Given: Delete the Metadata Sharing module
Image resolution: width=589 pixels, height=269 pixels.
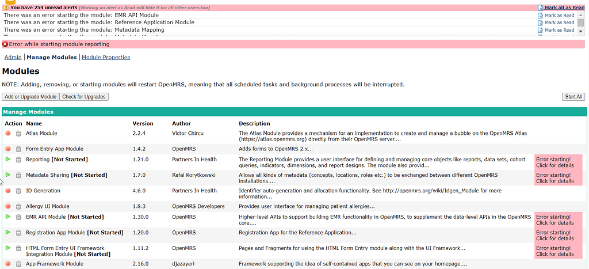Looking at the screenshot, I should click(x=18, y=175).
